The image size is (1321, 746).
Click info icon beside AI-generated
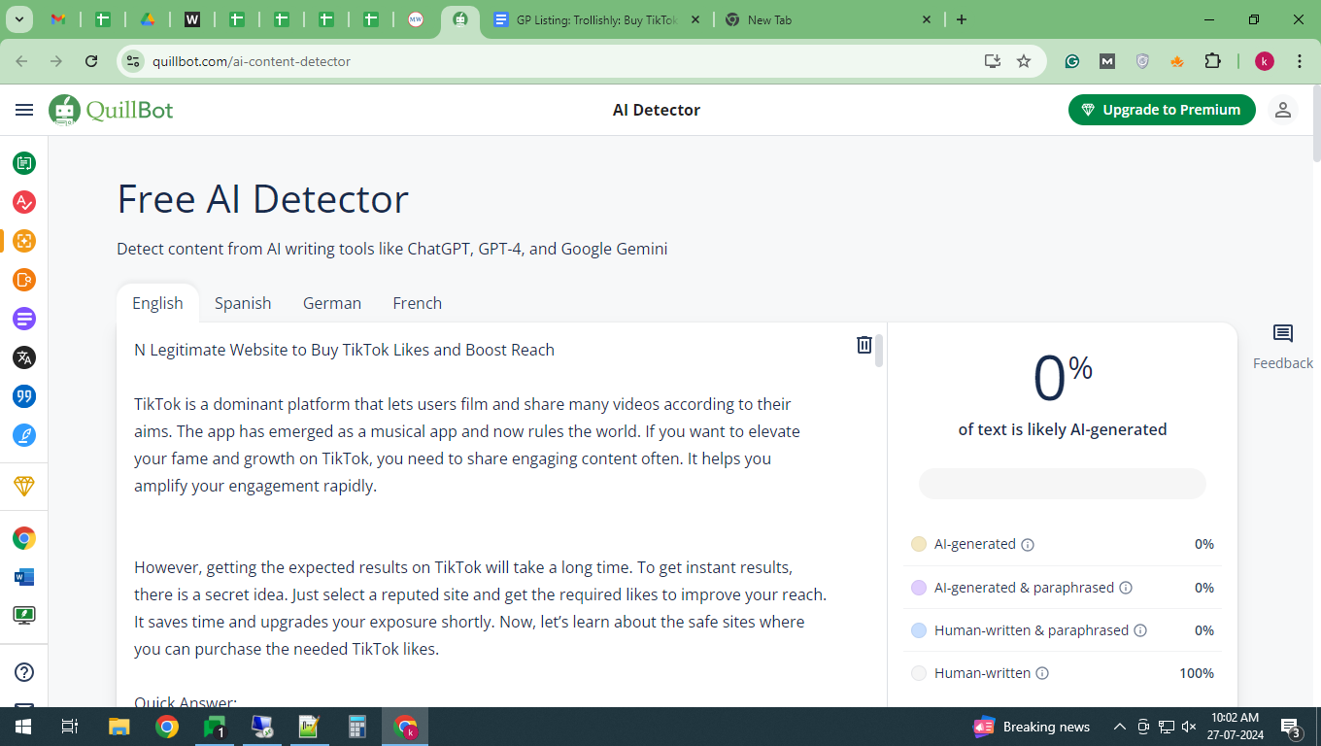pyautogui.click(x=1028, y=545)
